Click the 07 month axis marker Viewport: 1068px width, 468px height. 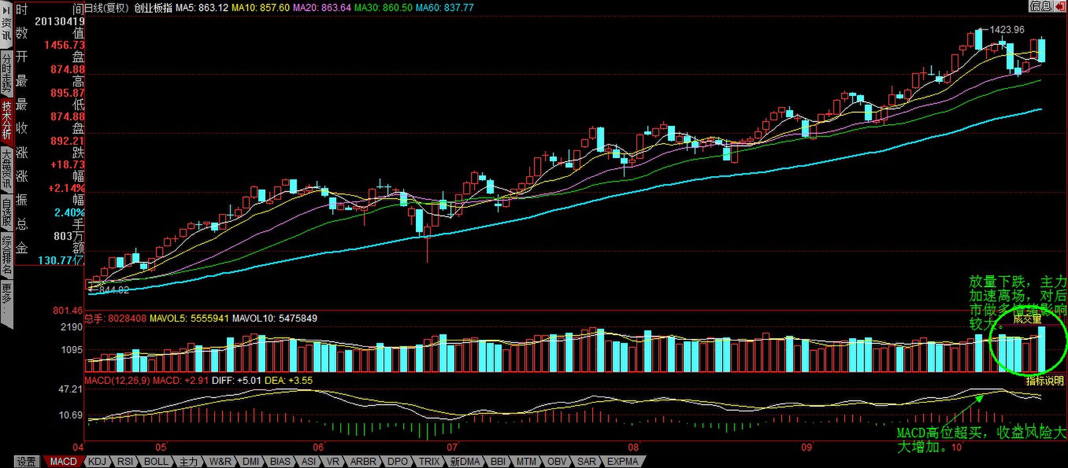pyautogui.click(x=452, y=447)
